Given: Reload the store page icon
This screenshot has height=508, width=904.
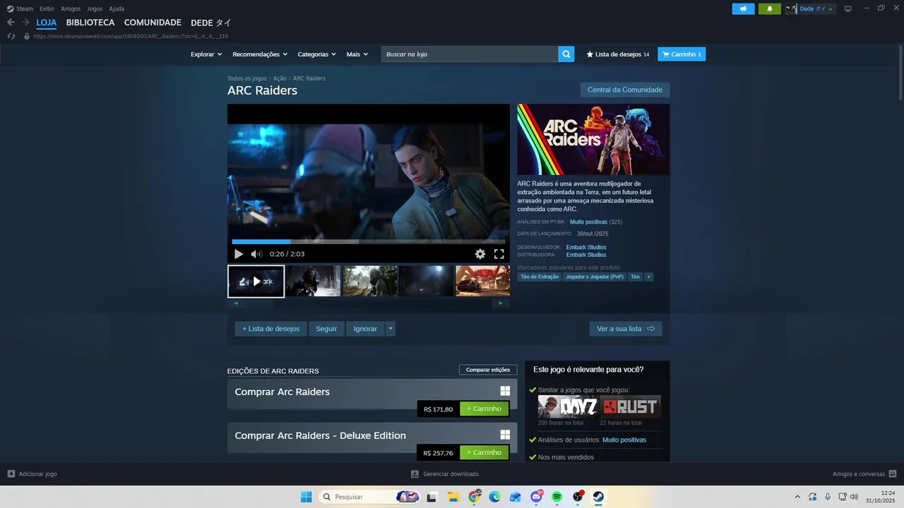Looking at the screenshot, I should (11, 36).
